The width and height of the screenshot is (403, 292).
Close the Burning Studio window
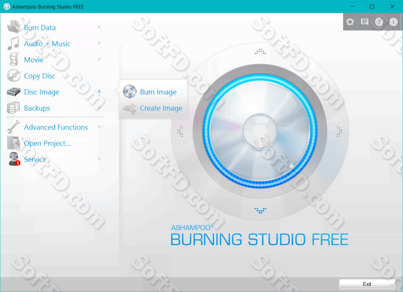pos(392,7)
